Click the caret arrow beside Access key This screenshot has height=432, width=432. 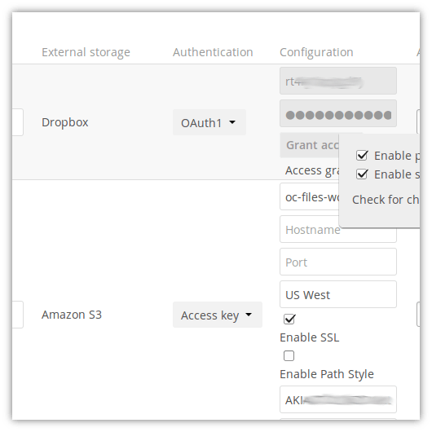[249, 315]
